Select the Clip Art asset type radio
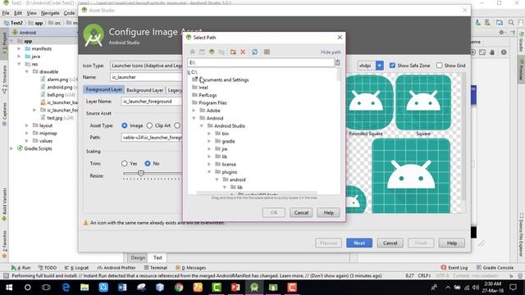 (x=149, y=125)
